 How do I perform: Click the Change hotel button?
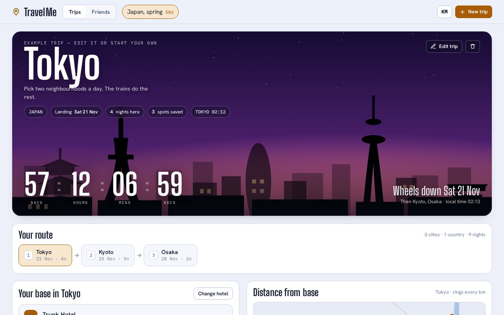point(213,294)
